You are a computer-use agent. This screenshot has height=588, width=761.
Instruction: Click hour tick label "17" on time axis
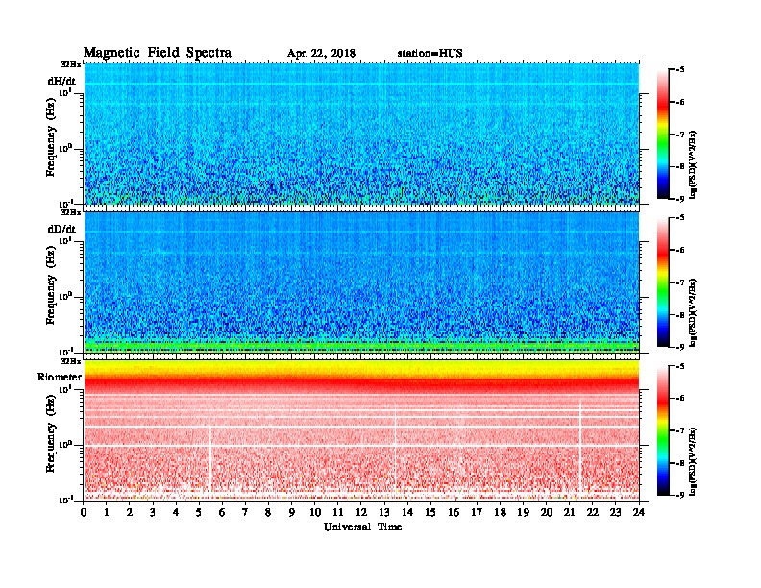478,512
